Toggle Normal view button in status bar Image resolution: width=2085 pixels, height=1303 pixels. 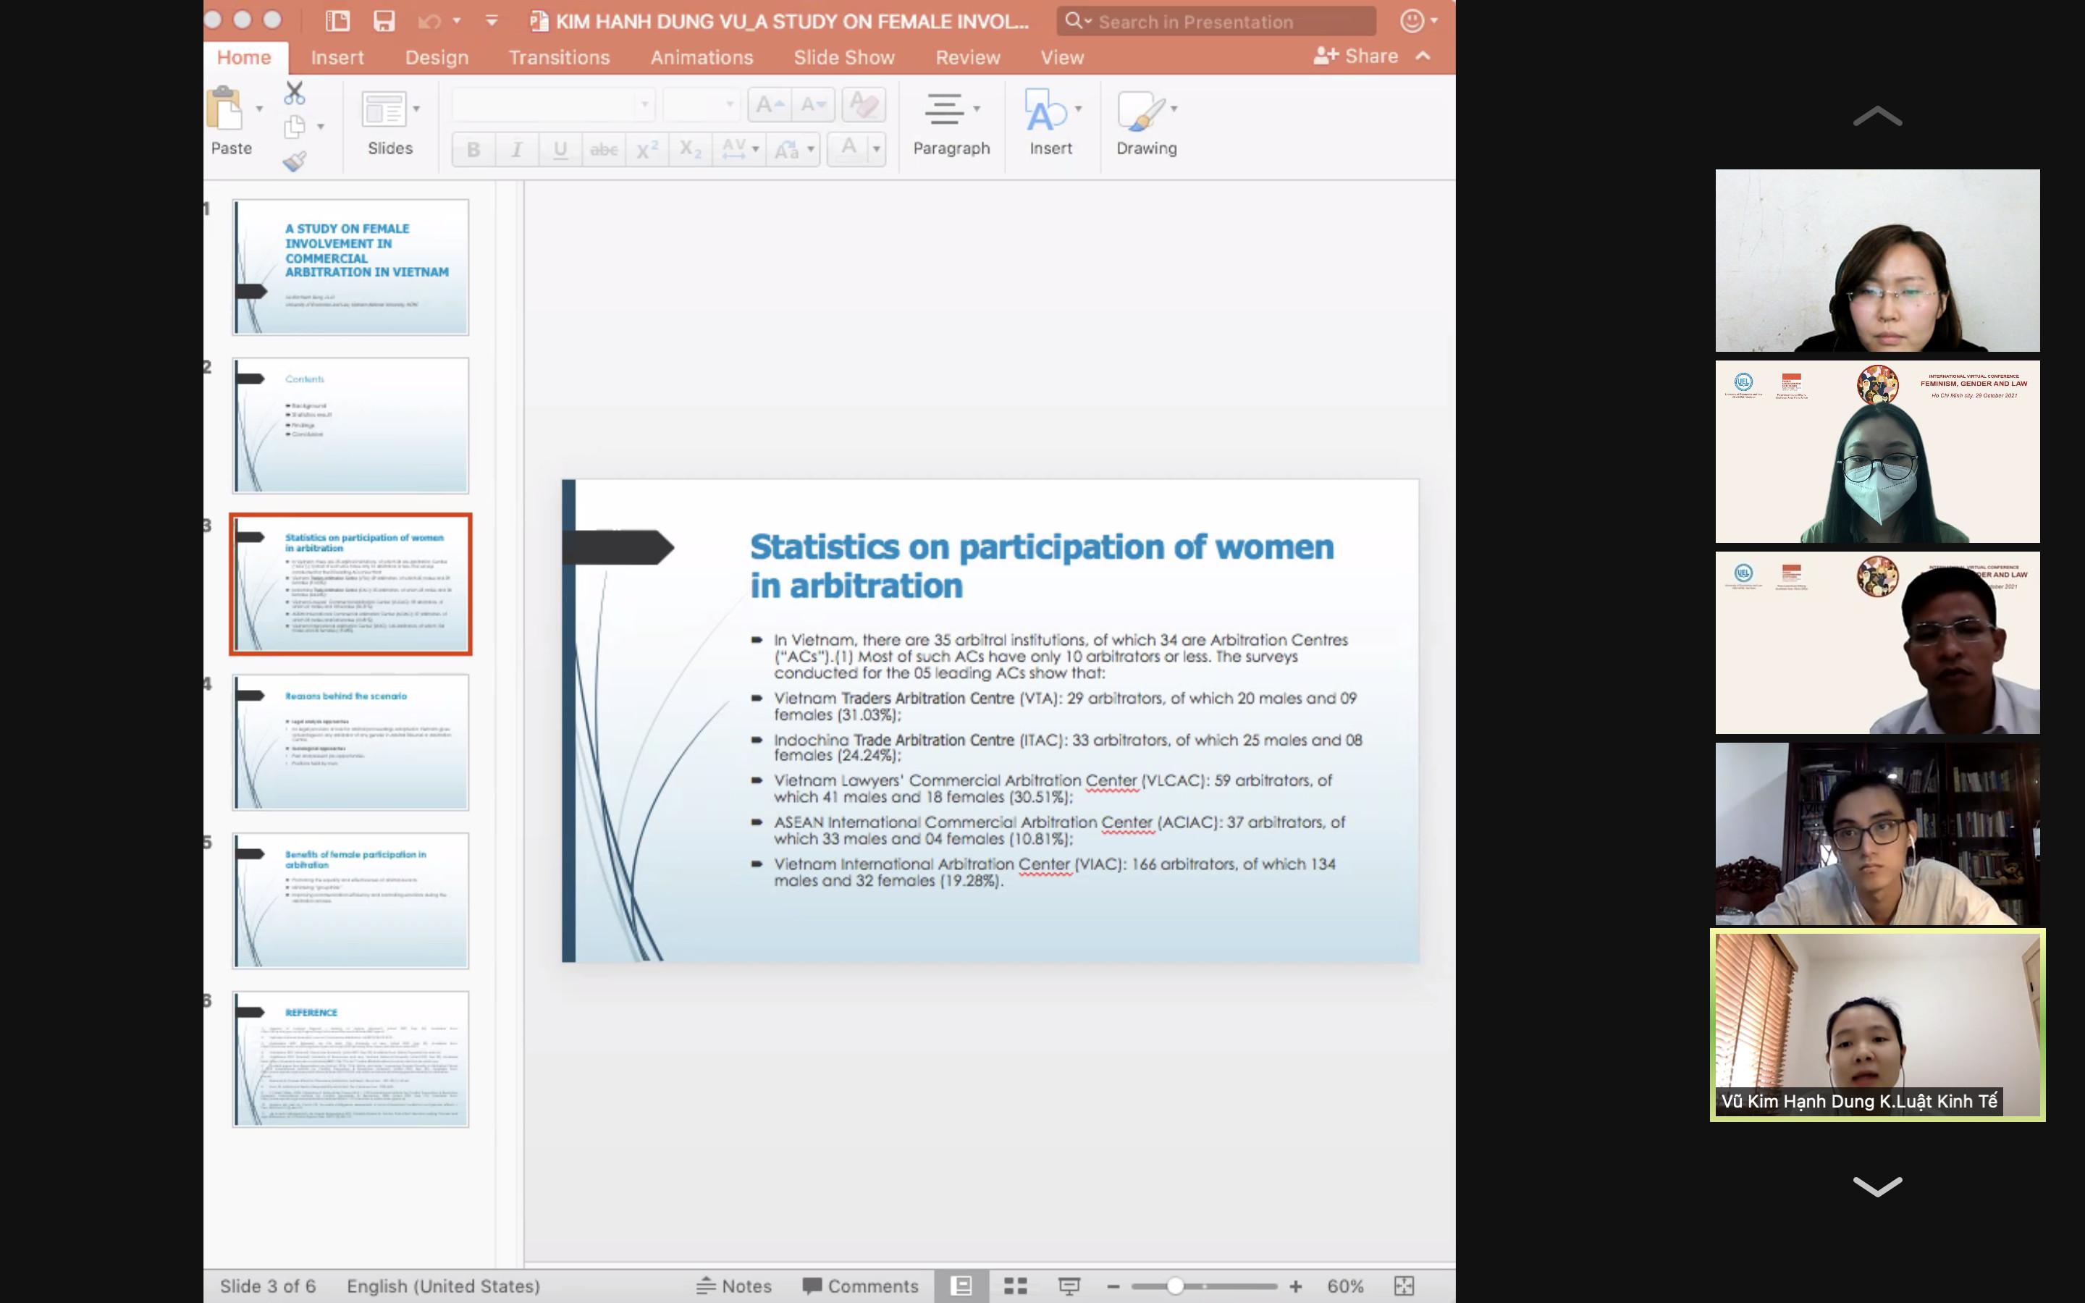tap(961, 1286)
